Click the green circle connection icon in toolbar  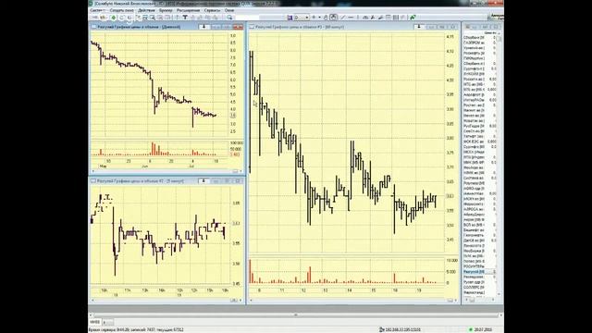click(x=113, y=18)
